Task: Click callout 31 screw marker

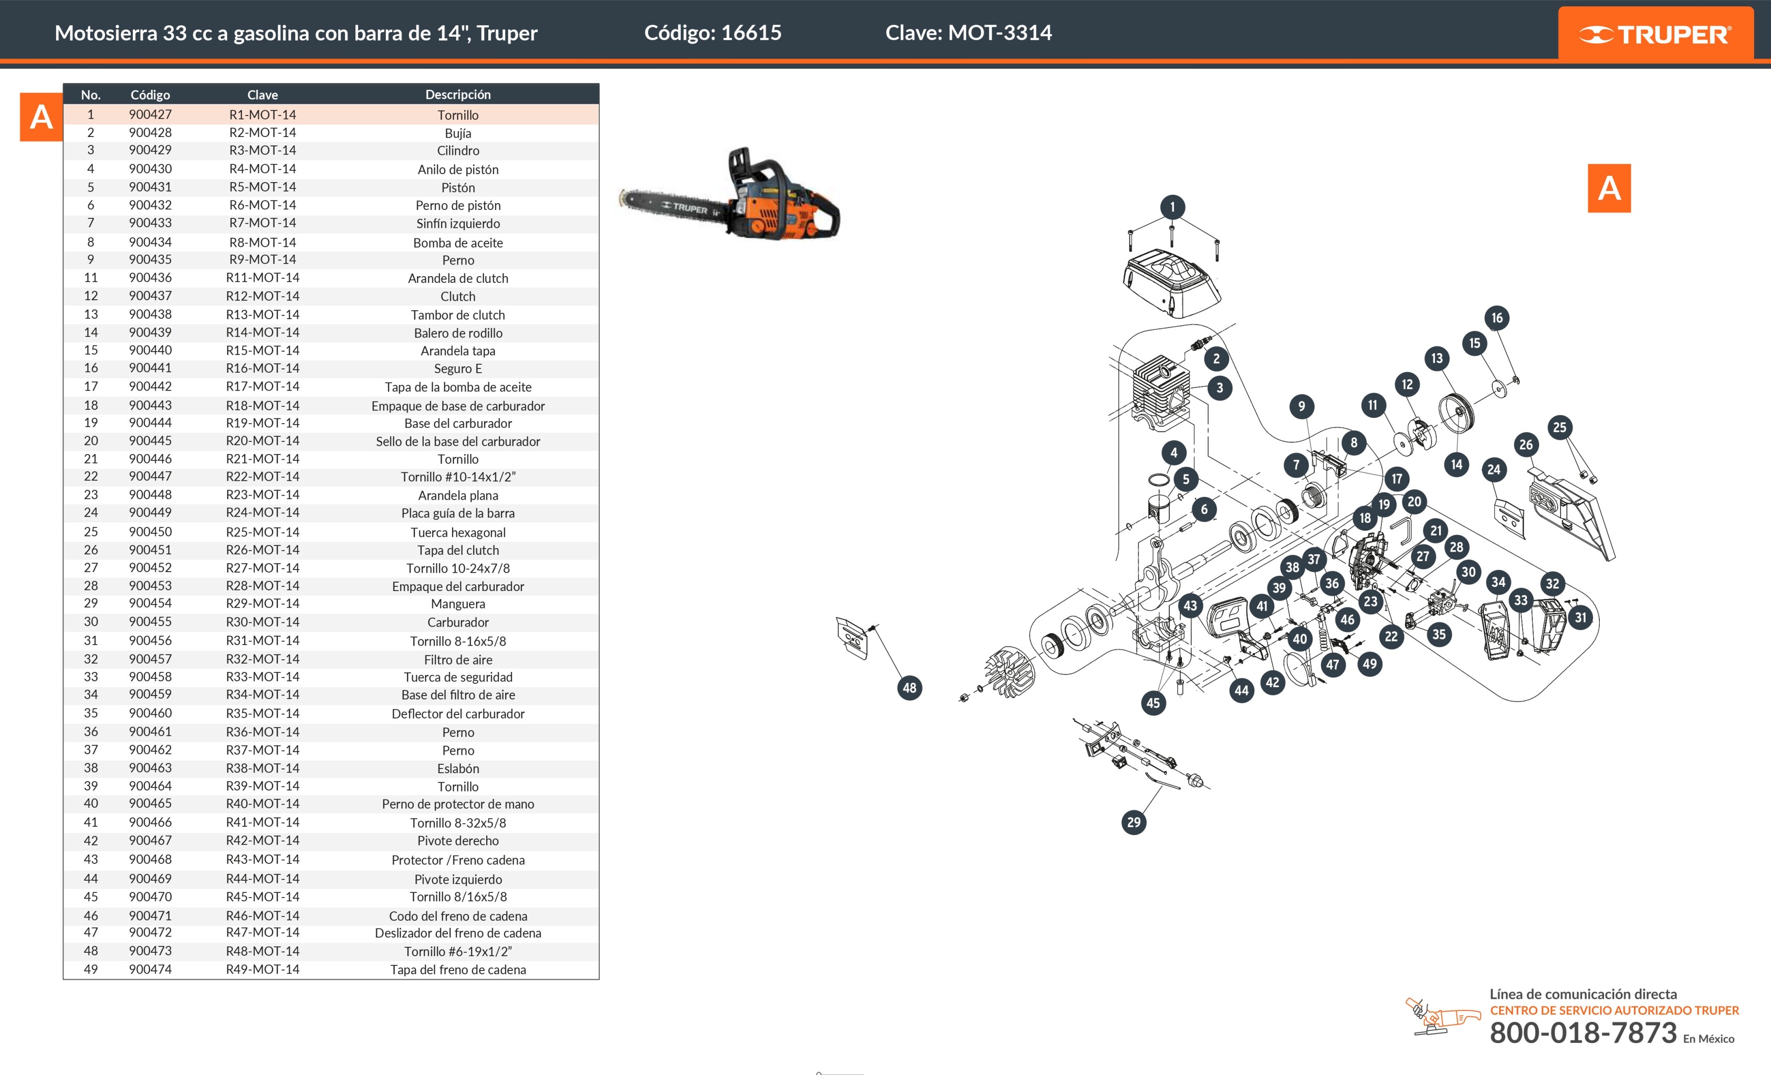Action: coord(1580,617)
